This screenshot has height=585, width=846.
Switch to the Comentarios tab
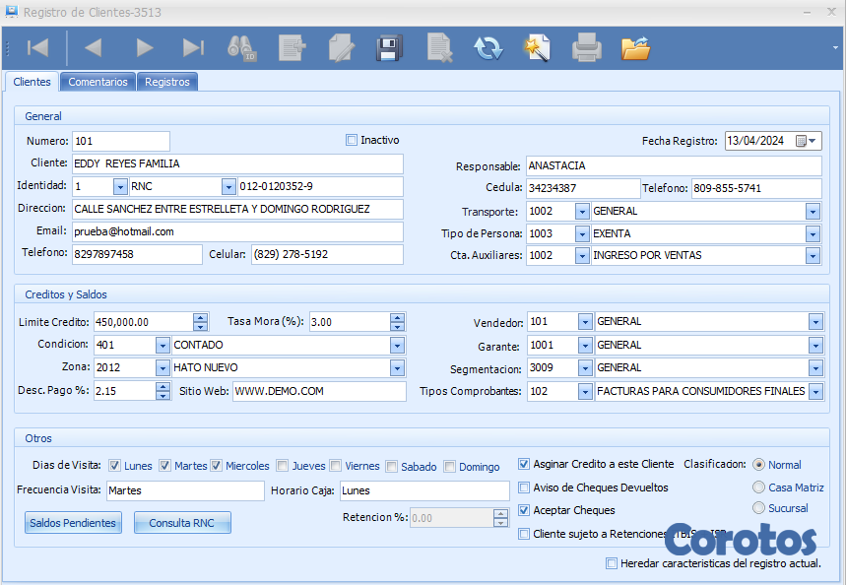(x=98, y=82)
